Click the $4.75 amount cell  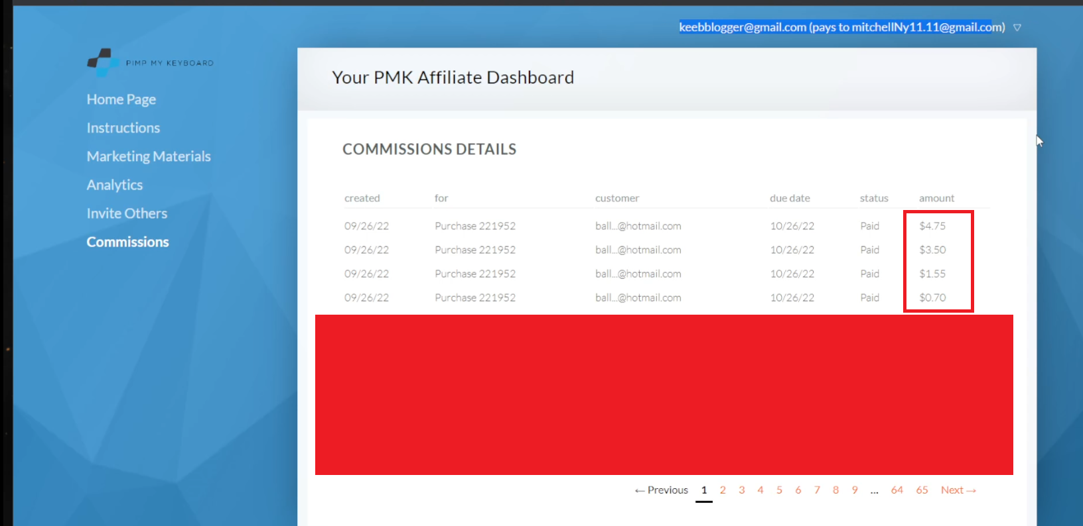pos(932,226)
